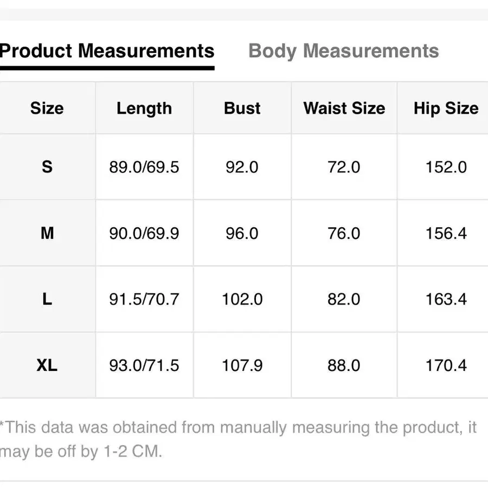
Task: Click the 96.0 bust value for M
Action: pyautogui.click(x=242, y=233)
